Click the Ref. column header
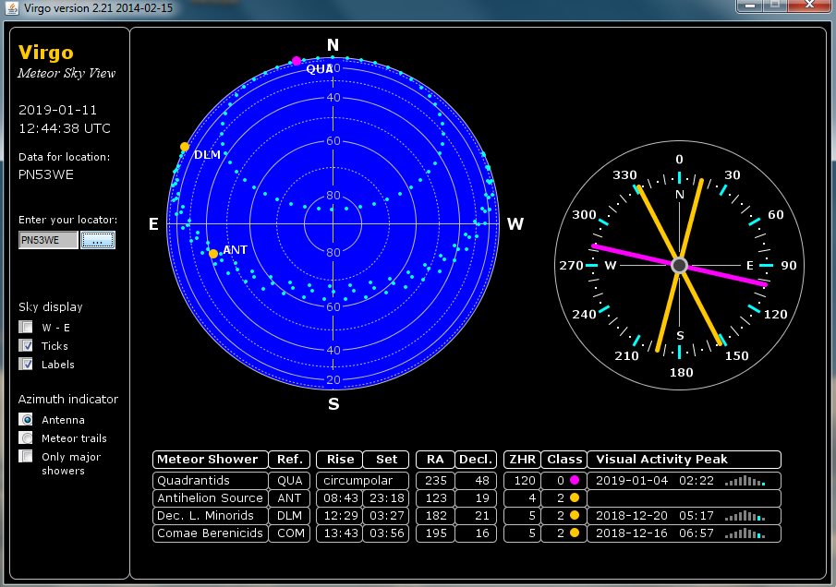The height and width of the screenshot is (587, 836). (x=289, y=459)
